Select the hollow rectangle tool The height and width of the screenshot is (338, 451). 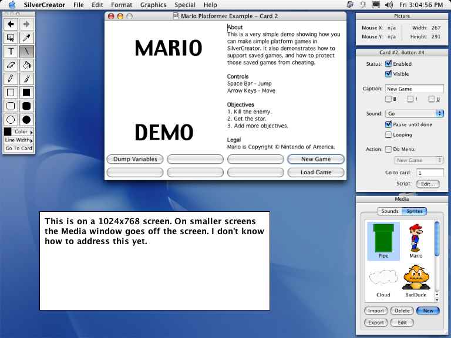pos(11,93)
